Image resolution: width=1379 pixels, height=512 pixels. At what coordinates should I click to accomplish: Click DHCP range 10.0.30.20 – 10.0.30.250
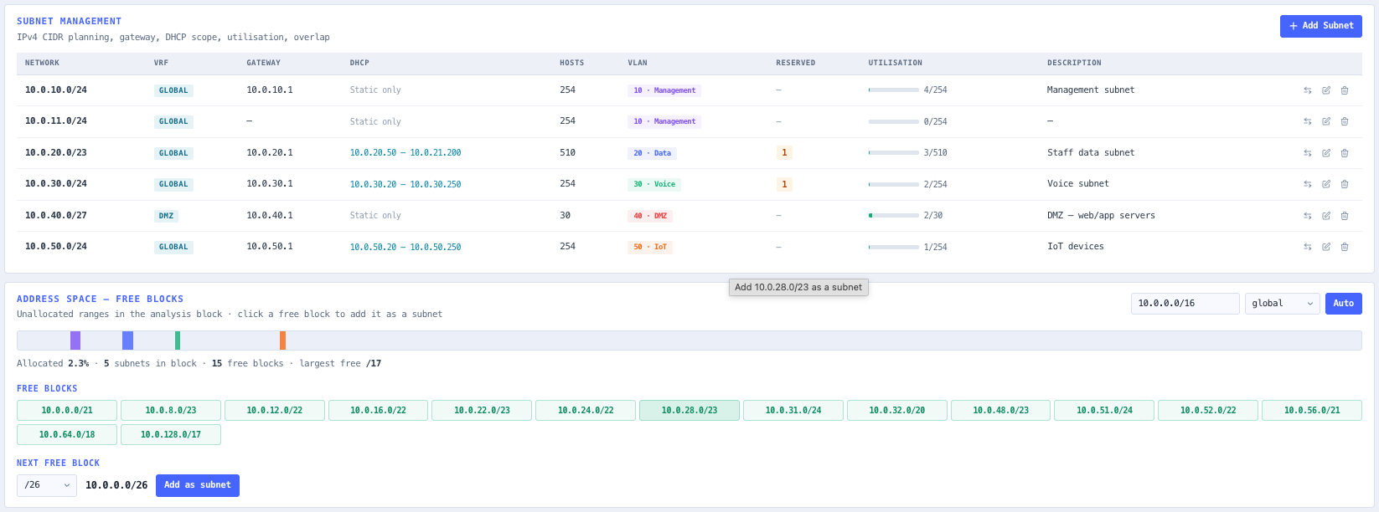[x=405, y=184]
